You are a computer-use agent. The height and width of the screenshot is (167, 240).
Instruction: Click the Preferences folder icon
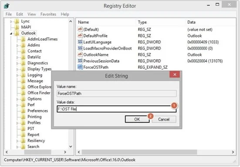(x=23, y=111)
